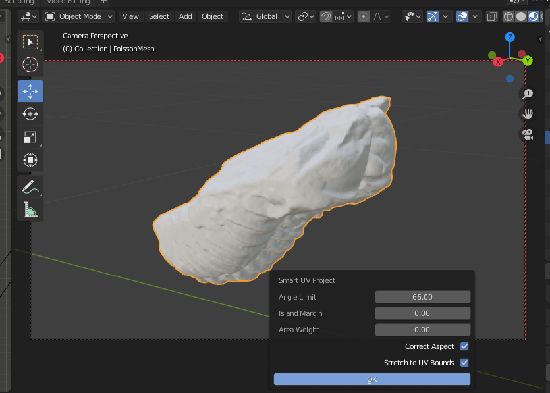Image resolution: width=550 pixels, height=393 pixels.
Task: Open the viewport overlays dropdown arrow
Action: click(476, 16)
